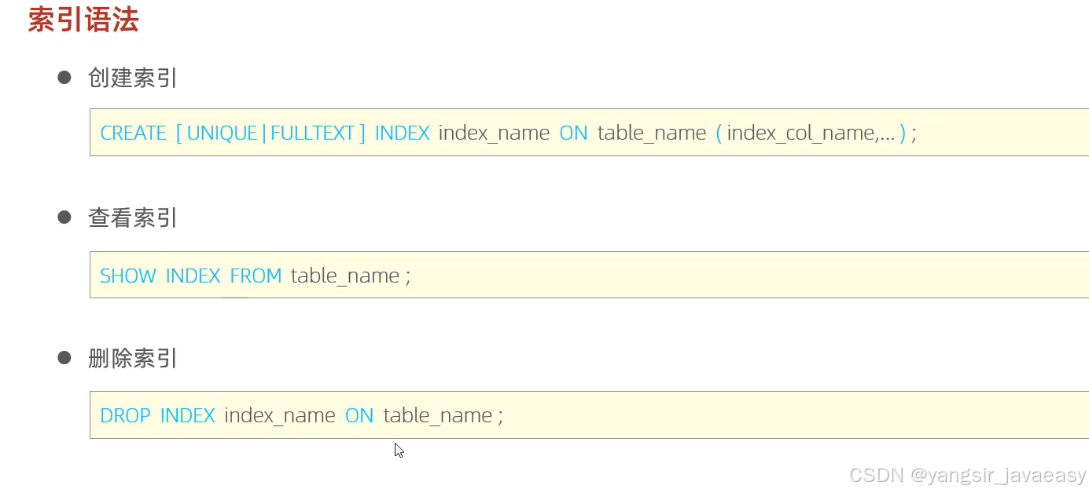Click table_name in the SHOW statement
The height and width of the screenshot is (493, 1089).
click(345, 276)
